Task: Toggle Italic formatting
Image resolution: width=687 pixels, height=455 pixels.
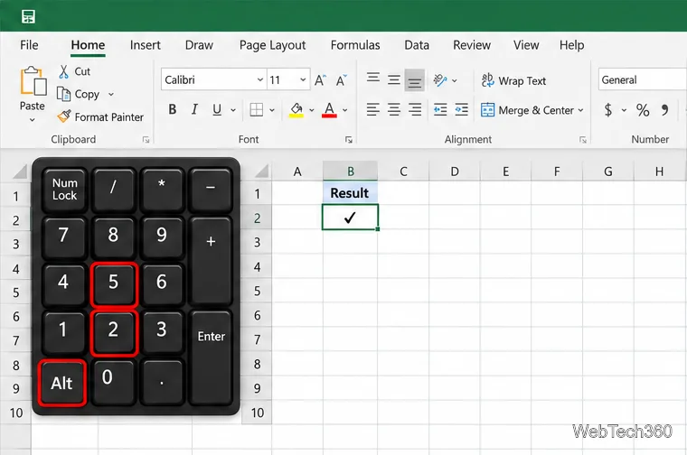Action: [x=194, y=109]
